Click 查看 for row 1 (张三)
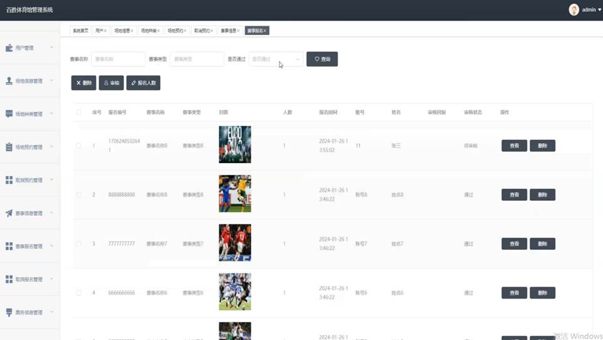603x340 pixels. coord(514,146)
